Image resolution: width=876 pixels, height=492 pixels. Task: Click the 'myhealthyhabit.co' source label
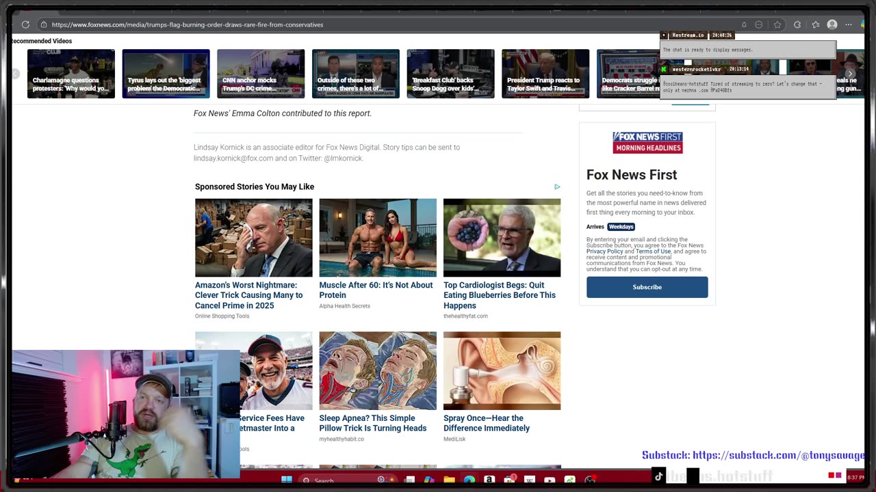point(342,439)
